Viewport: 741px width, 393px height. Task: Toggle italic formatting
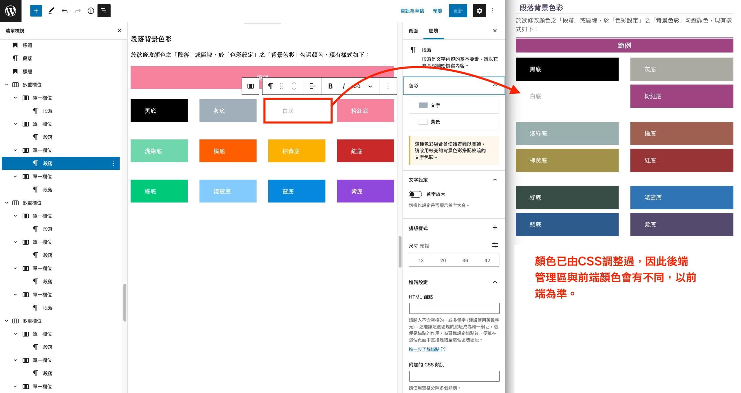(x=344, y=86)
